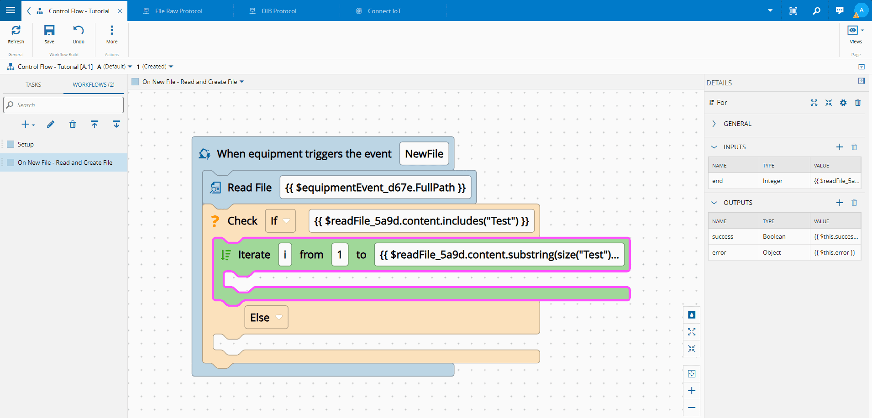Viewport: 872px width, 418px height.
Task: Switch to the TASKS tab
Action: pyautogui.click(x=33, y=84)
